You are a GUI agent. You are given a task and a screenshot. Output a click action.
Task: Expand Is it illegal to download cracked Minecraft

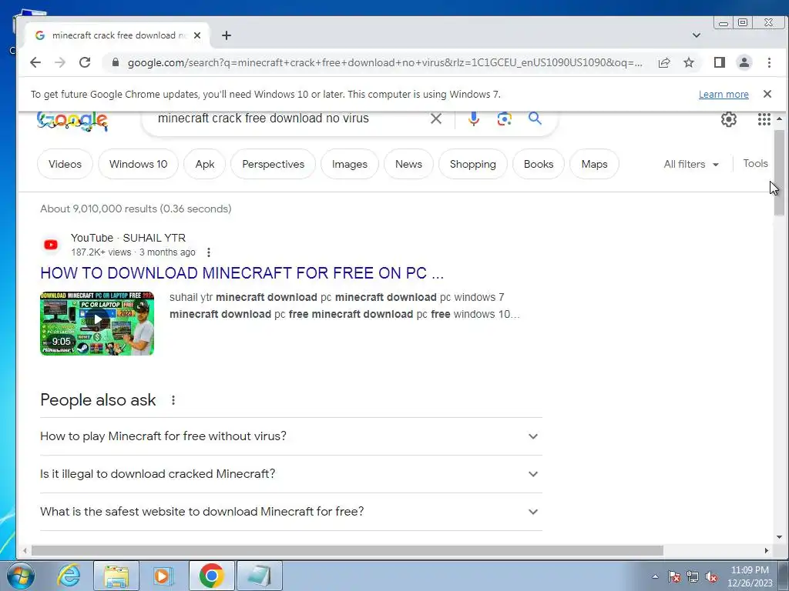290,474
